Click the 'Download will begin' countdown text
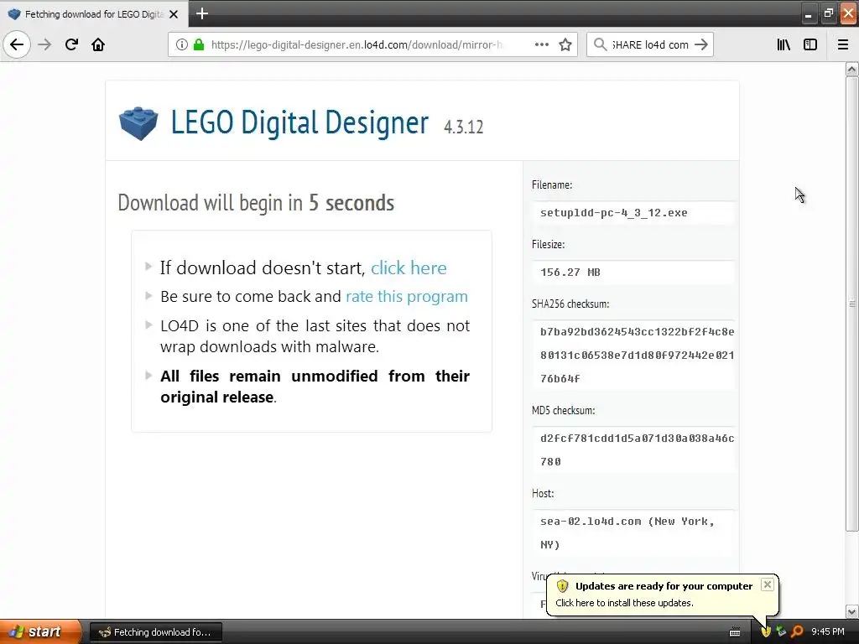The height and width of the screenshot is (644, 859). coord(256,203)
